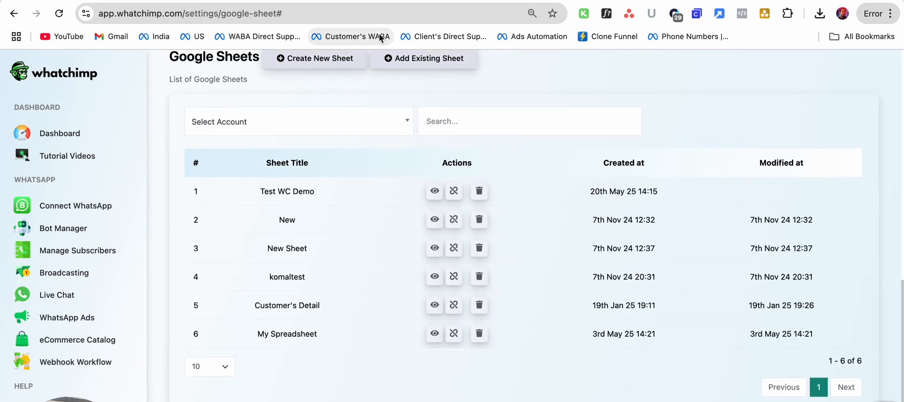This screenshot has width=904, height=402.
Task: Open Manage Subscribers page
Action: (65, 251)
